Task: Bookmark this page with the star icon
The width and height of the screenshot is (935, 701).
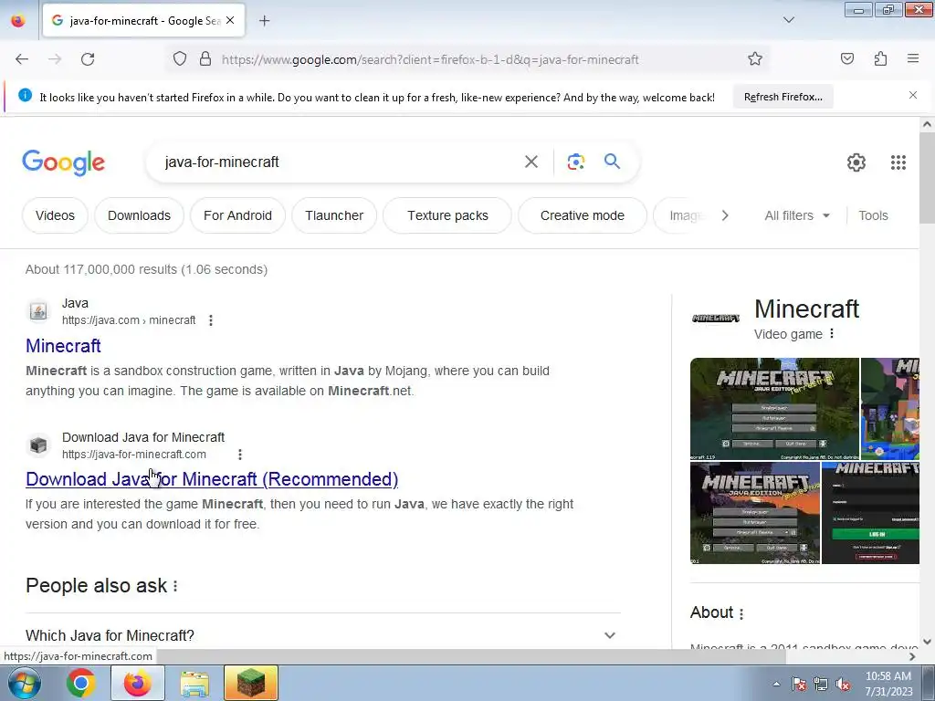Action: click(755, 59)
